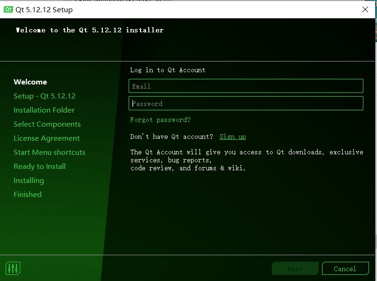Click the "Don't have Qt account?" text
377x281 pixels.
(172, 137)
